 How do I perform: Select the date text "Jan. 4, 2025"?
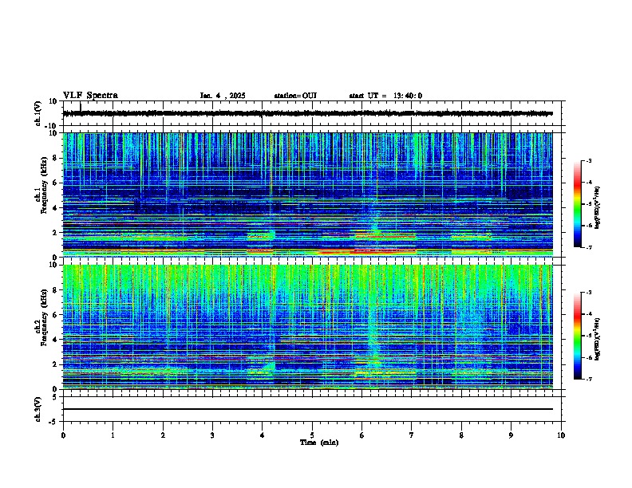pyautogui.click(x=223, y=96)
